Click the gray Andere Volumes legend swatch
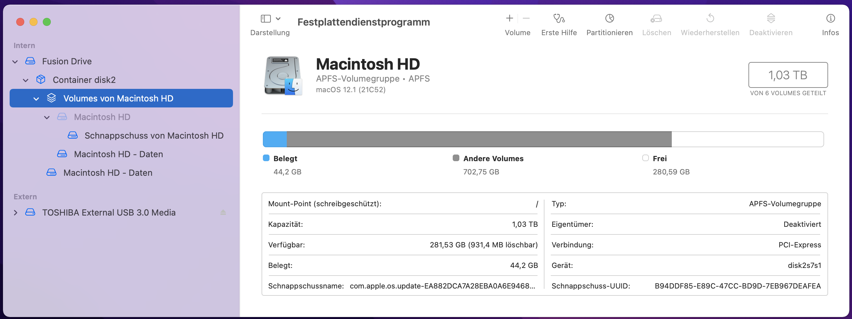 456,158
